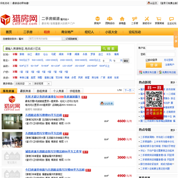Filter layout by 1室
Viewport: 178px width, 178px height.
point(21,72)
